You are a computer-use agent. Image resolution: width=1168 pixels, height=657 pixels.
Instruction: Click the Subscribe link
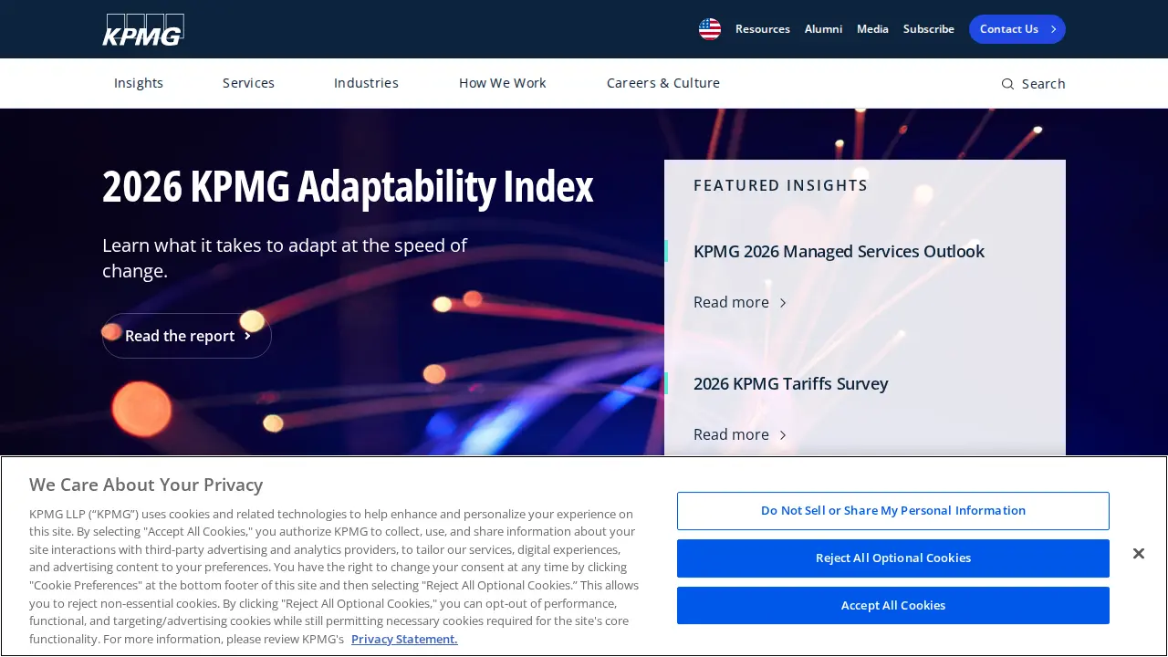929,29
